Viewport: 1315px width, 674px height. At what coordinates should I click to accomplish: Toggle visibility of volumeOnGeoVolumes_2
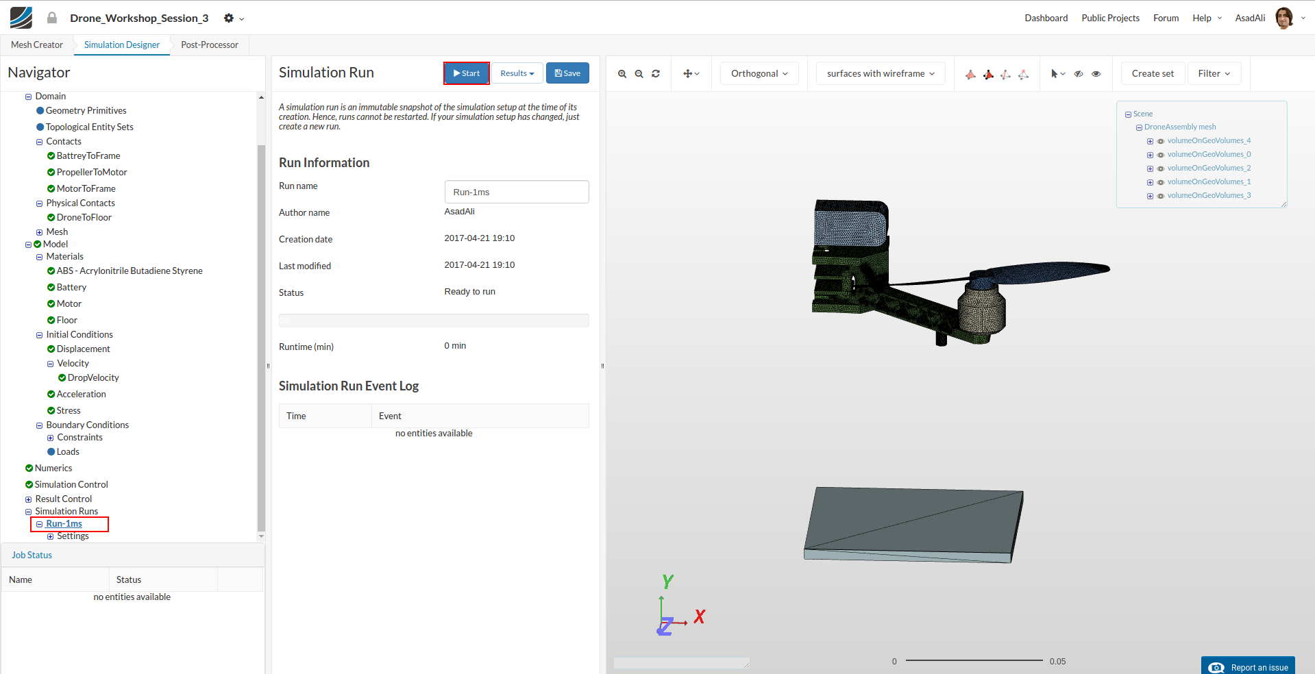click(1161, 168)
